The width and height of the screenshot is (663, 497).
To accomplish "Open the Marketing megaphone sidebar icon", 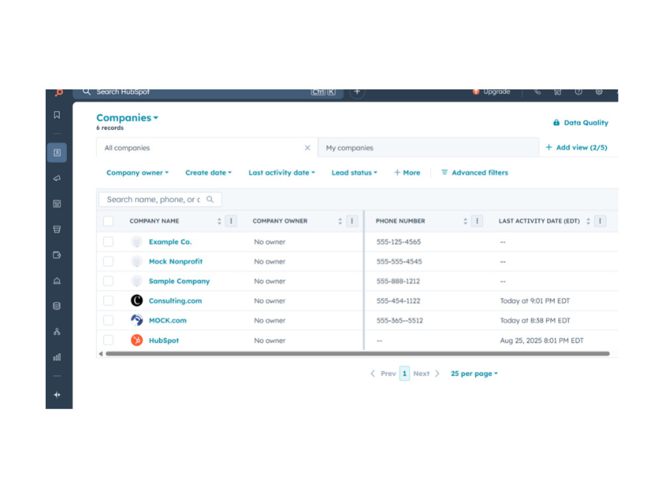I will [56, 178].
